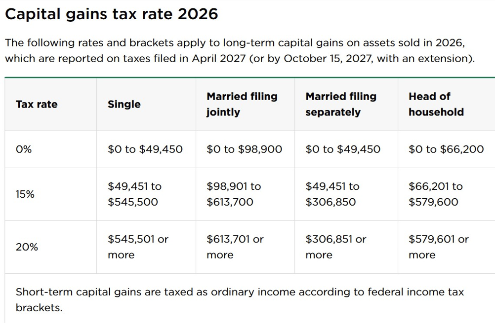495x323 pixels.
Task: Click the "$98,901 to $613,700" cell
Action: pos(234,194)
